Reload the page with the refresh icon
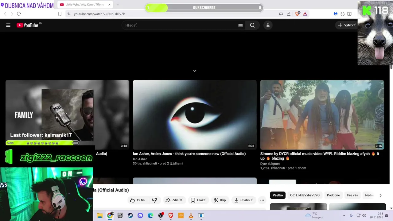 coord(19,14)
